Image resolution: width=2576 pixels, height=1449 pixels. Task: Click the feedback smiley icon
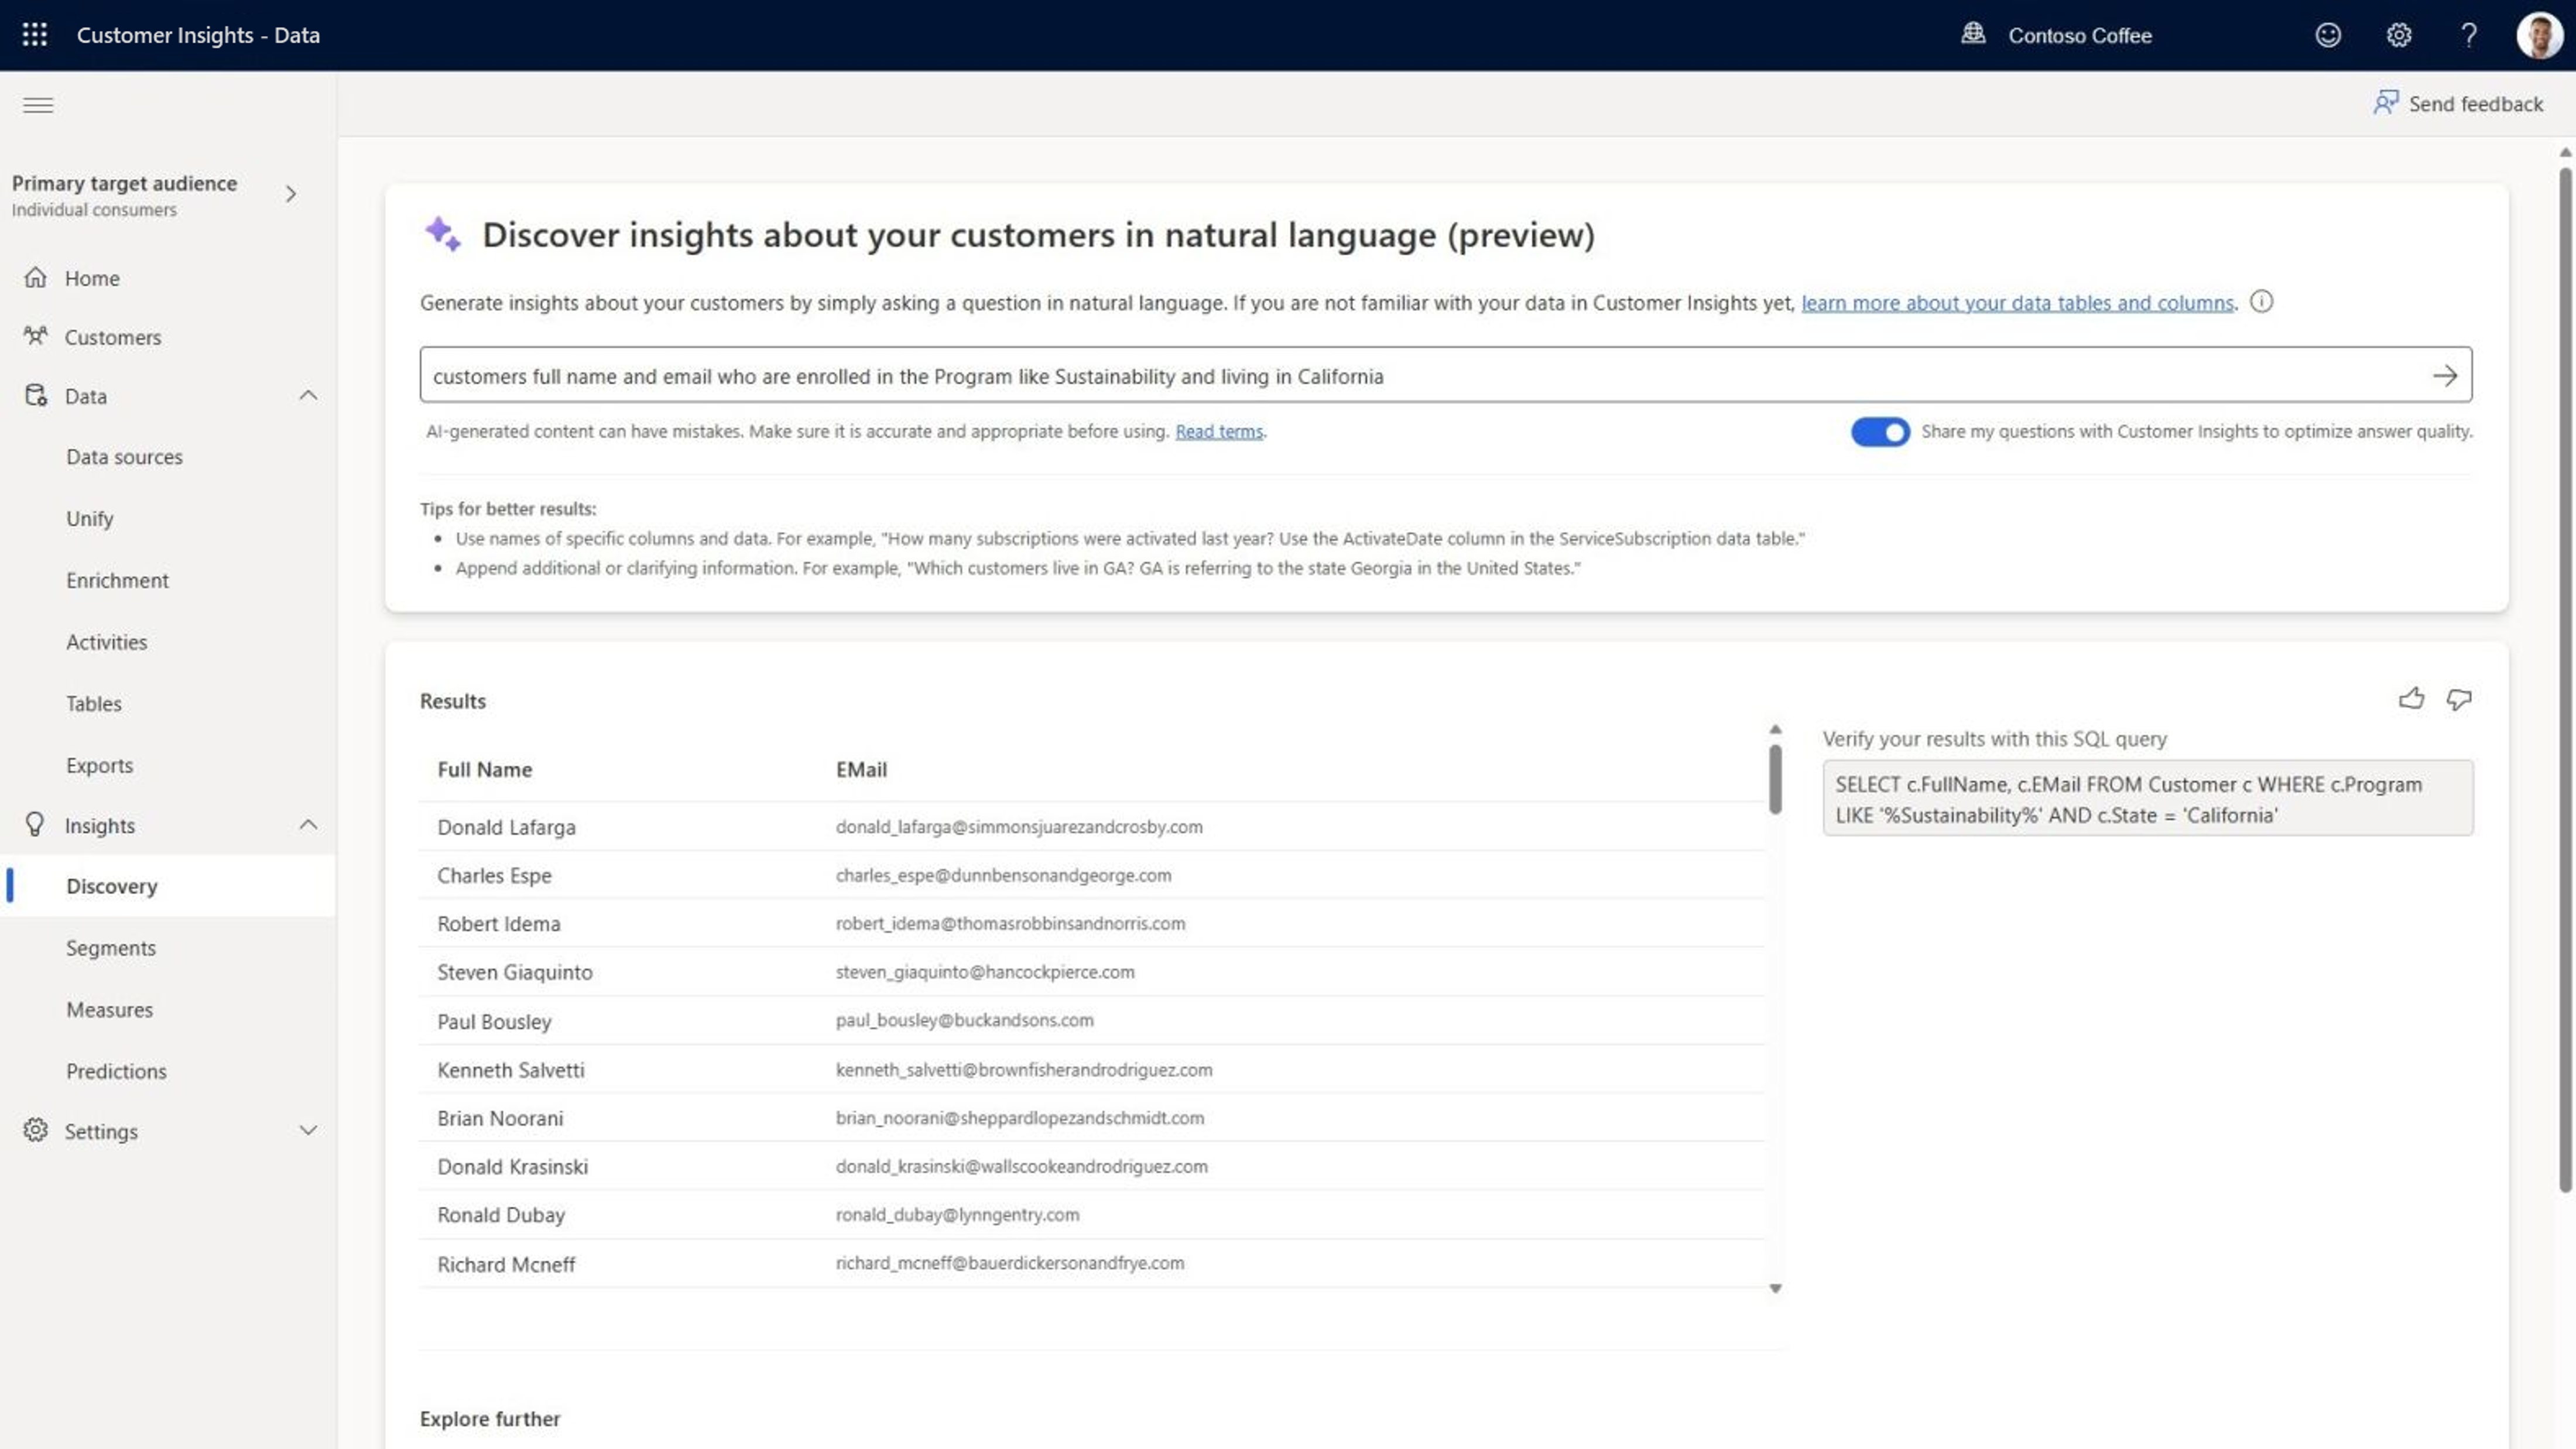[x=2328, y=35]
